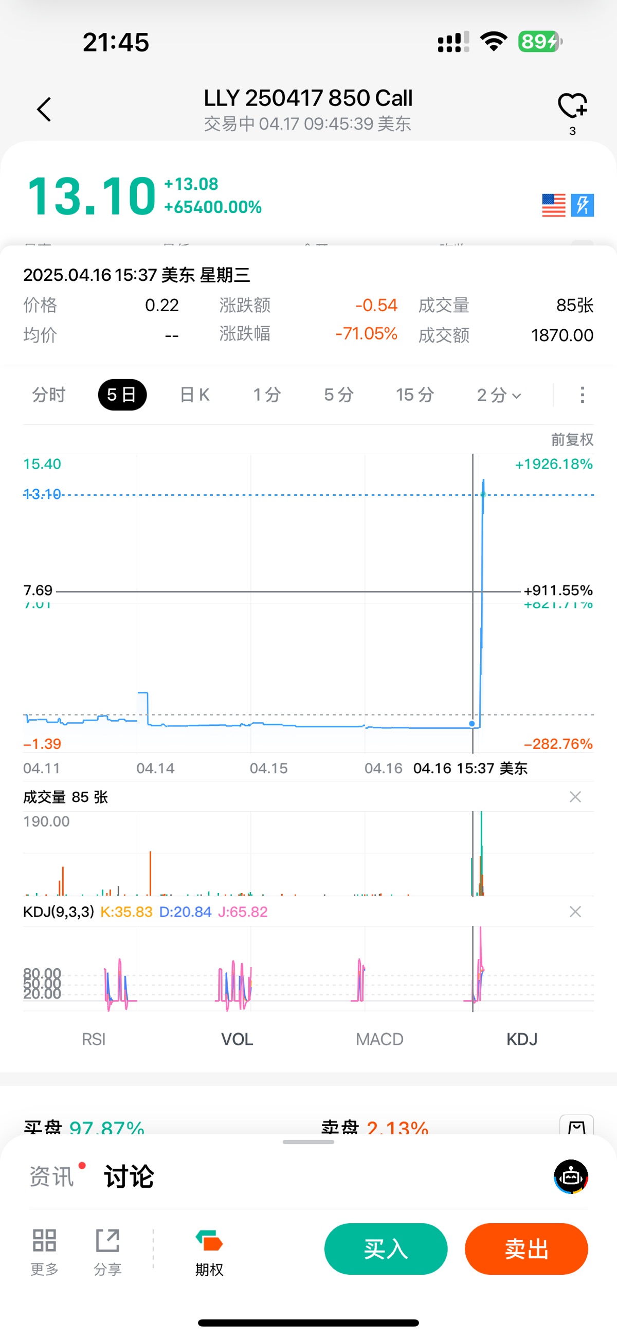617x1338 pixels.
Task: Tap the back arrow icon
Action: point(44,110)
